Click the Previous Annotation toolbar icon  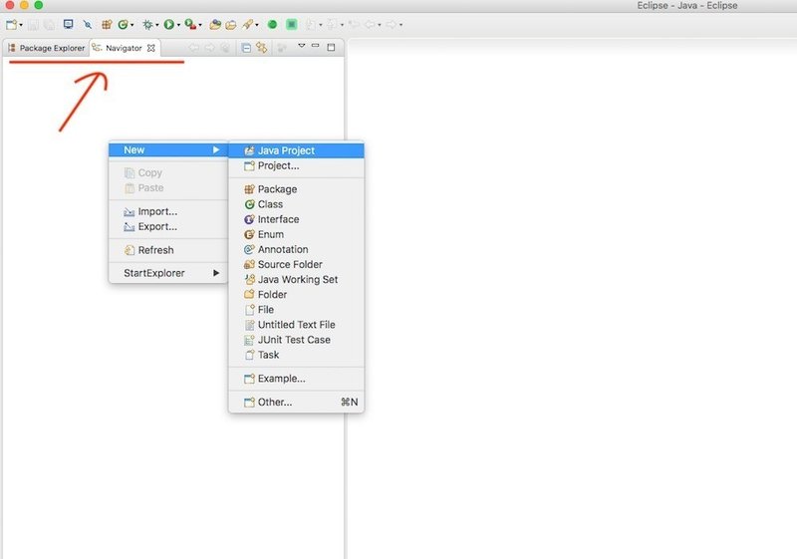click(332, 24)
